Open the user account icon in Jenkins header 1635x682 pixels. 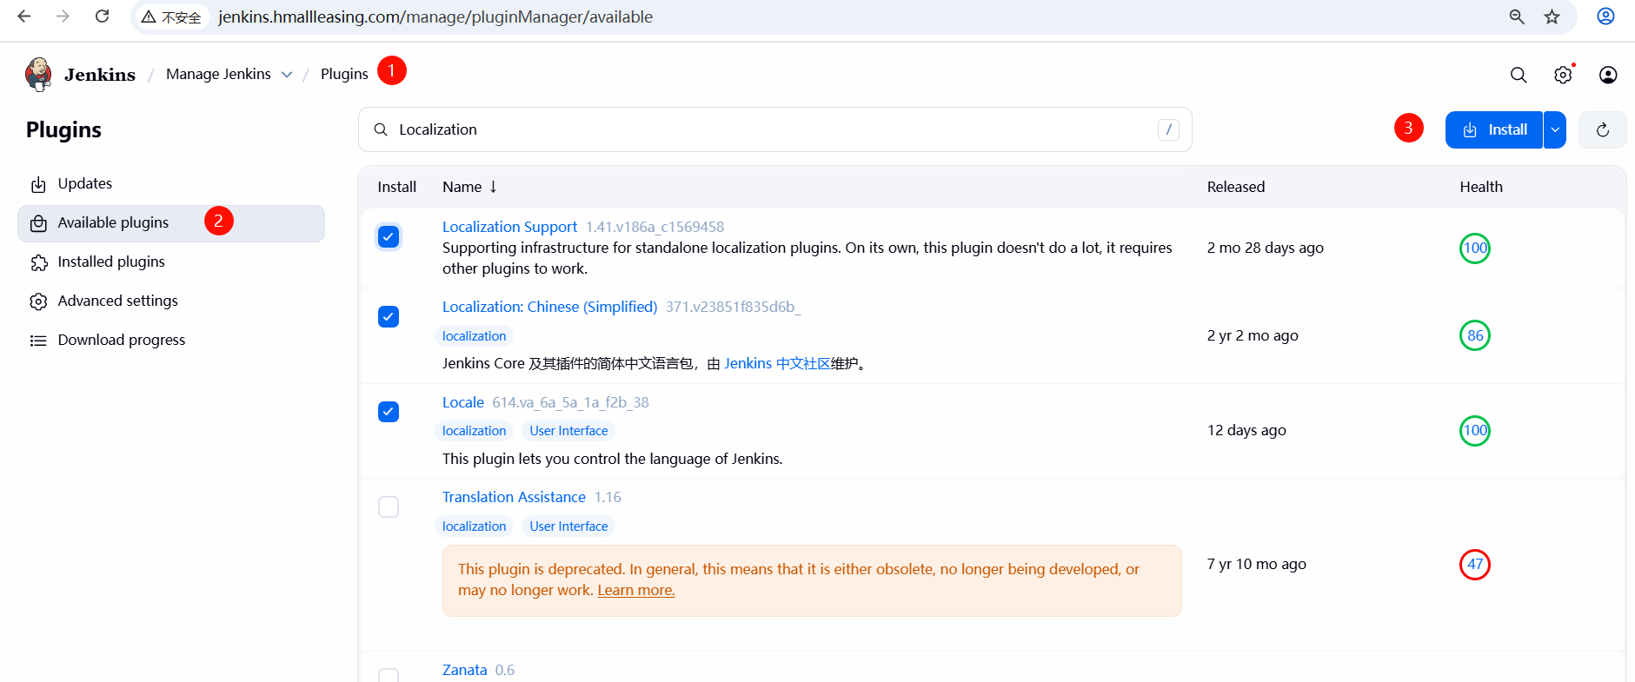click(x=1607, y=75)
